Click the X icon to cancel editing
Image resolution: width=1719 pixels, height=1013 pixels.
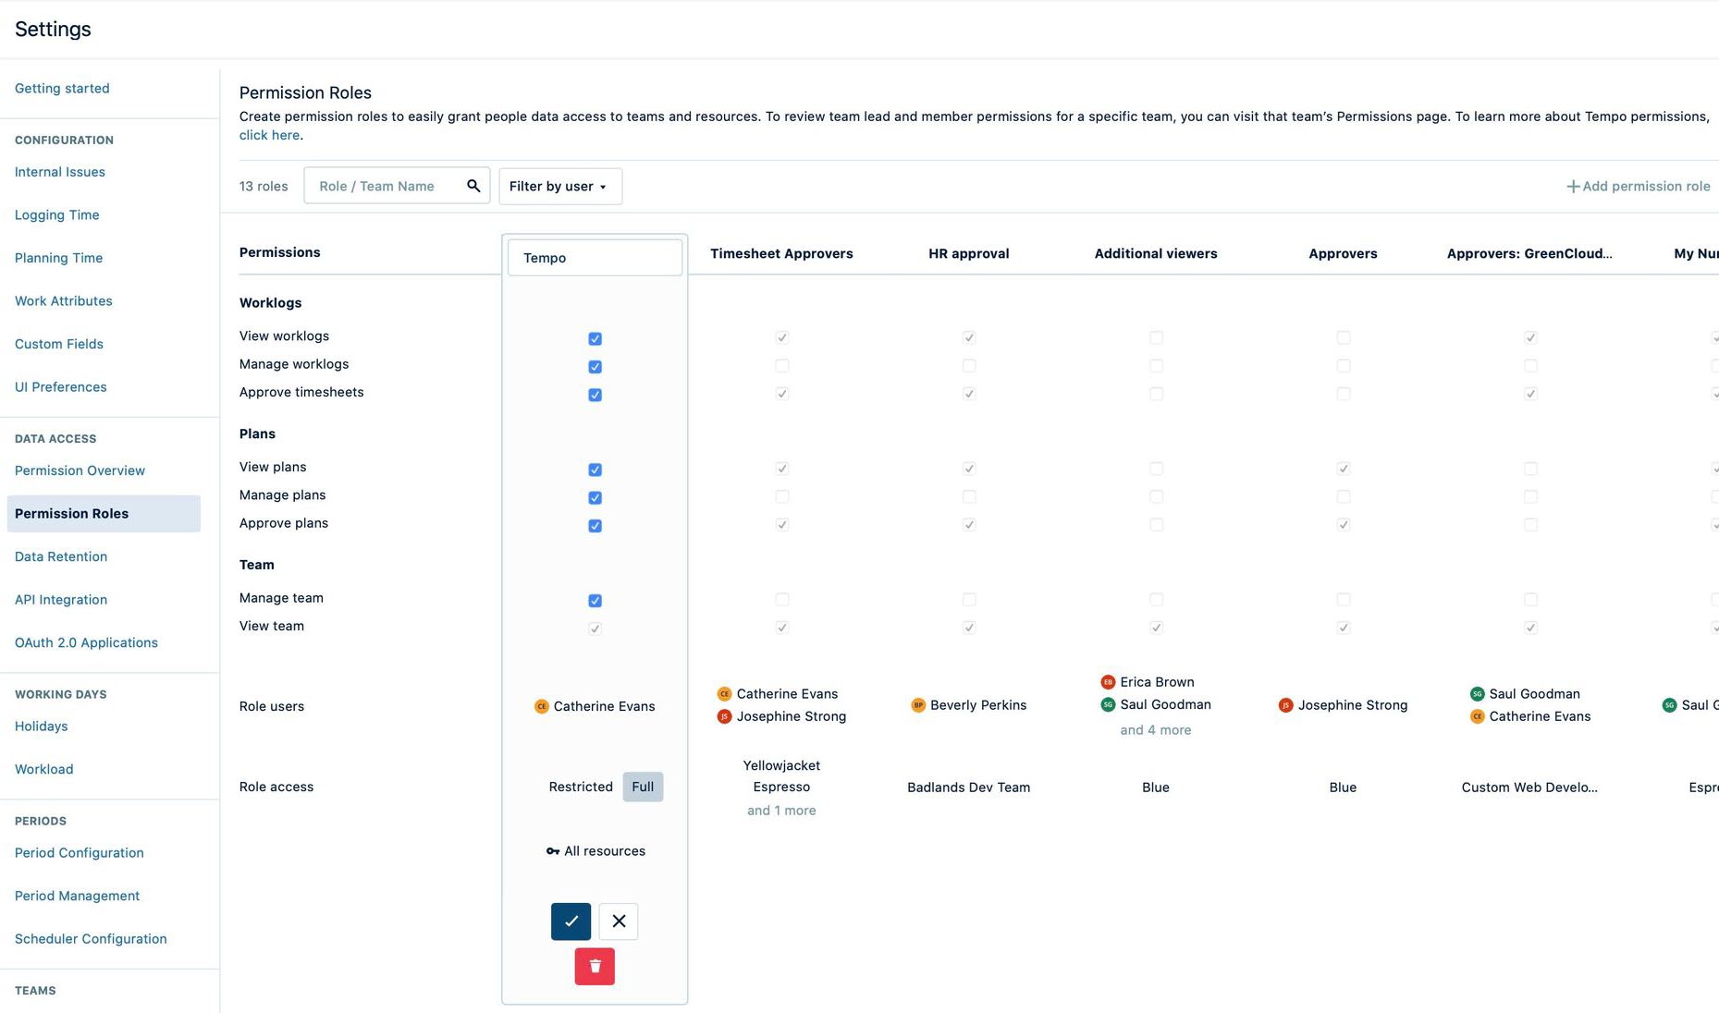[618, 921]
